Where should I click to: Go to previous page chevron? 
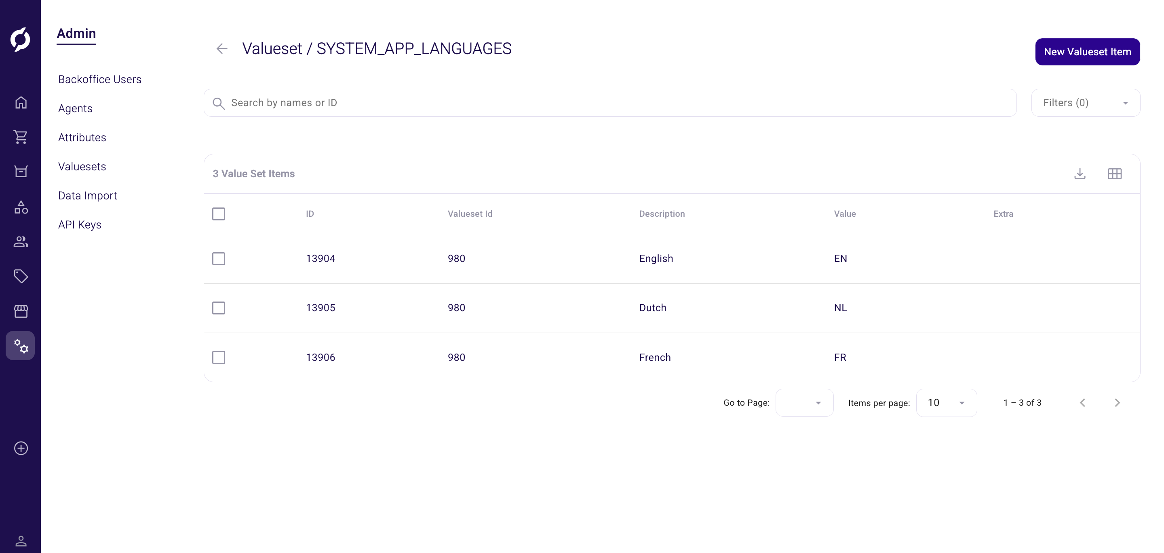point(1083,403)
